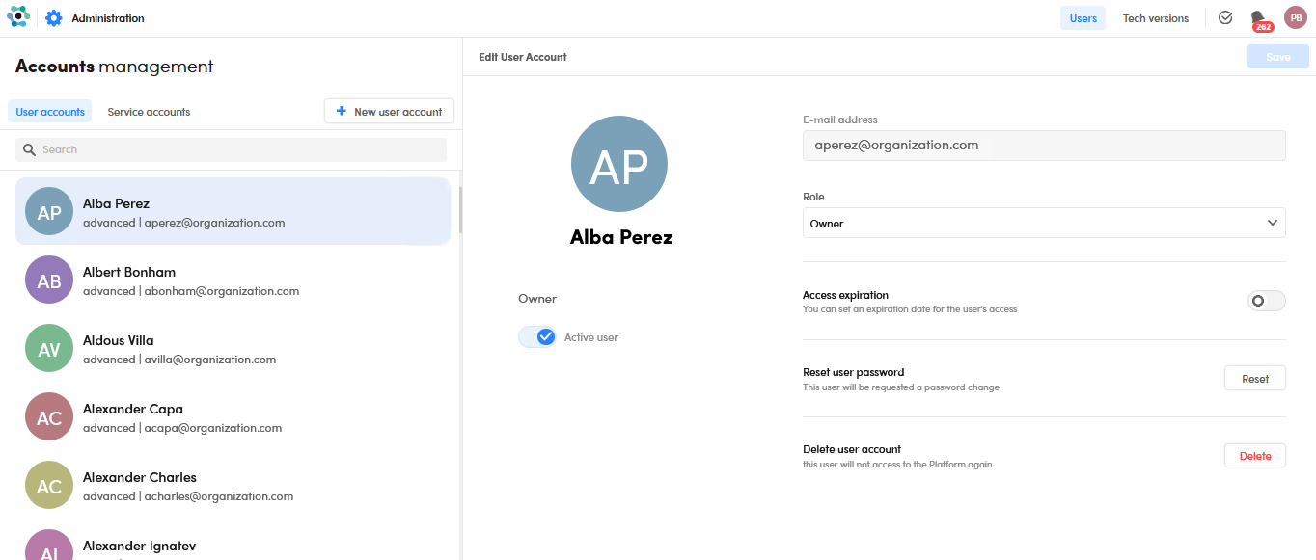Click the name Albert Bonham

tap(129, 272)
